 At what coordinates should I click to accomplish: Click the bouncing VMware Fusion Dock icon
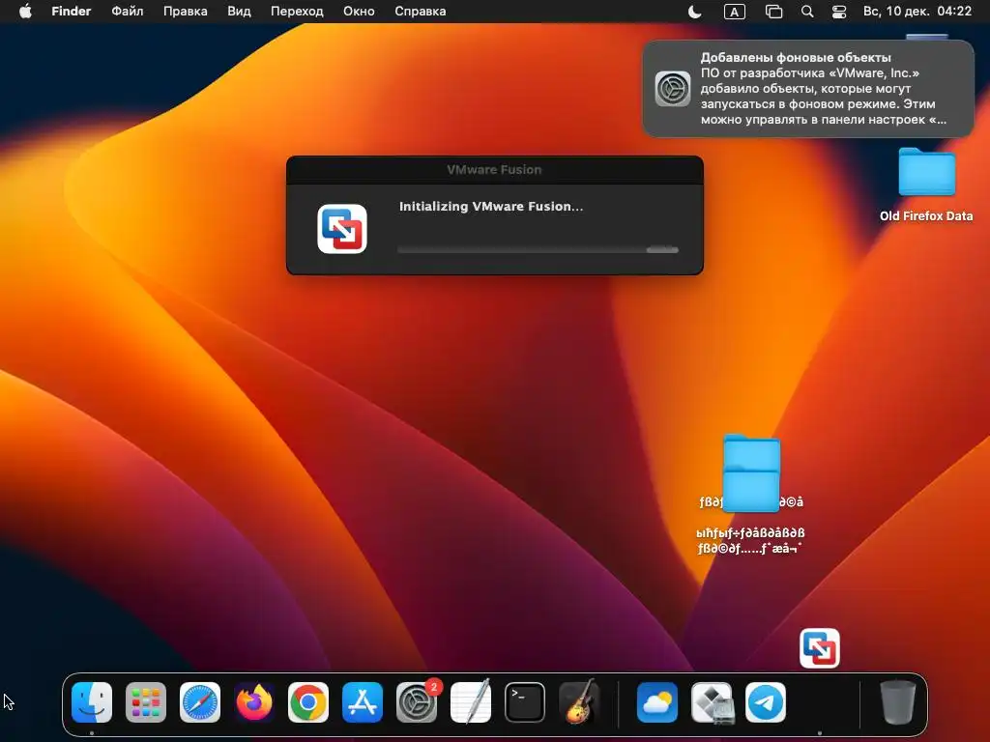pos(820,648)
